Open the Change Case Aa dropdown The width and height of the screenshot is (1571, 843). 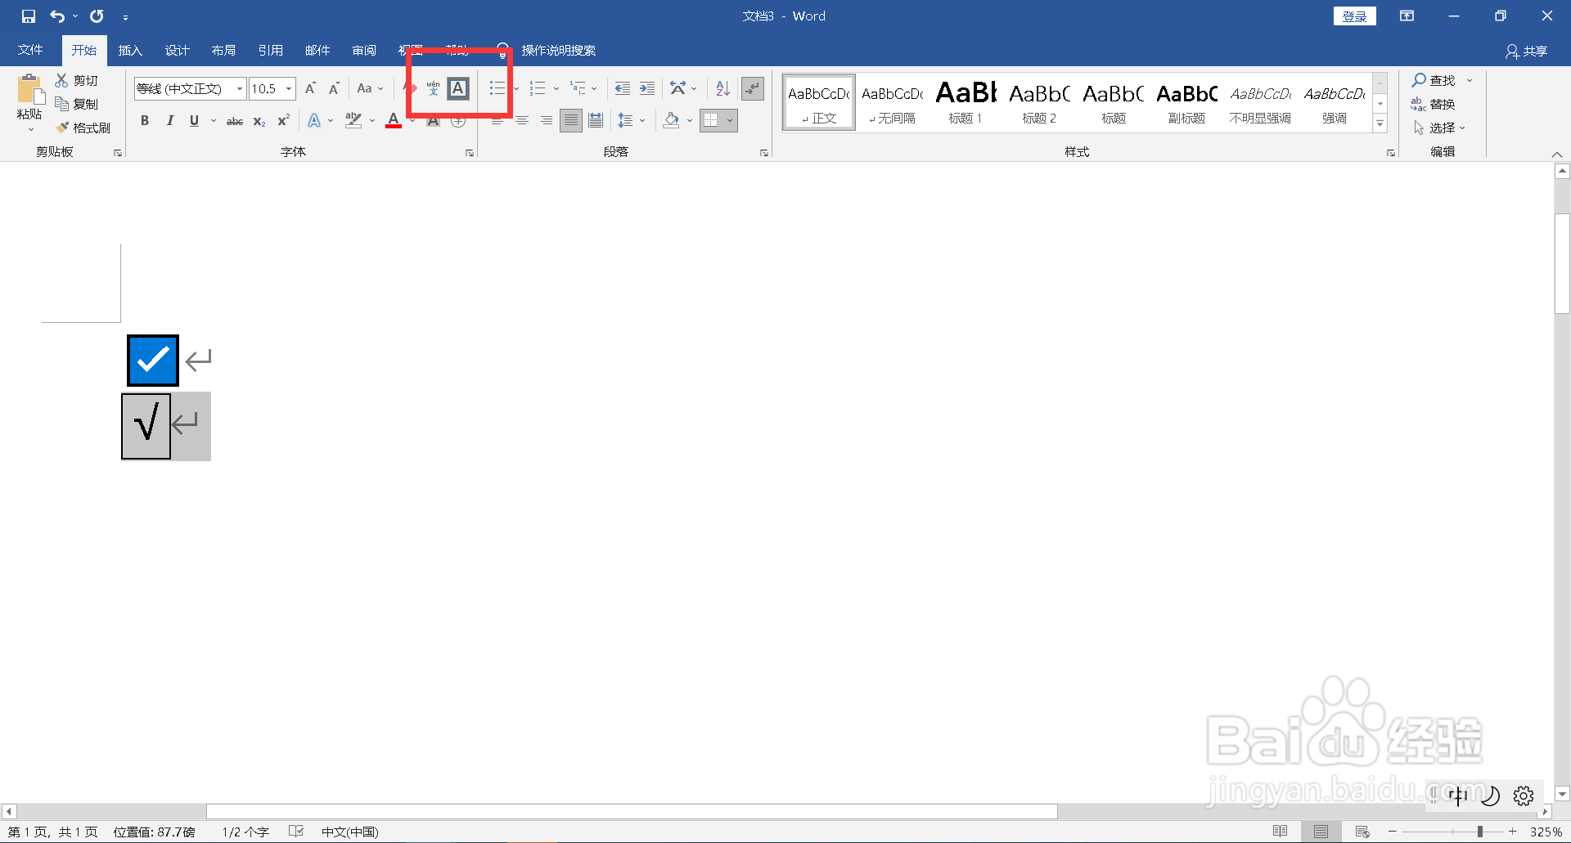pyautogui.click(x=370, y=88)
